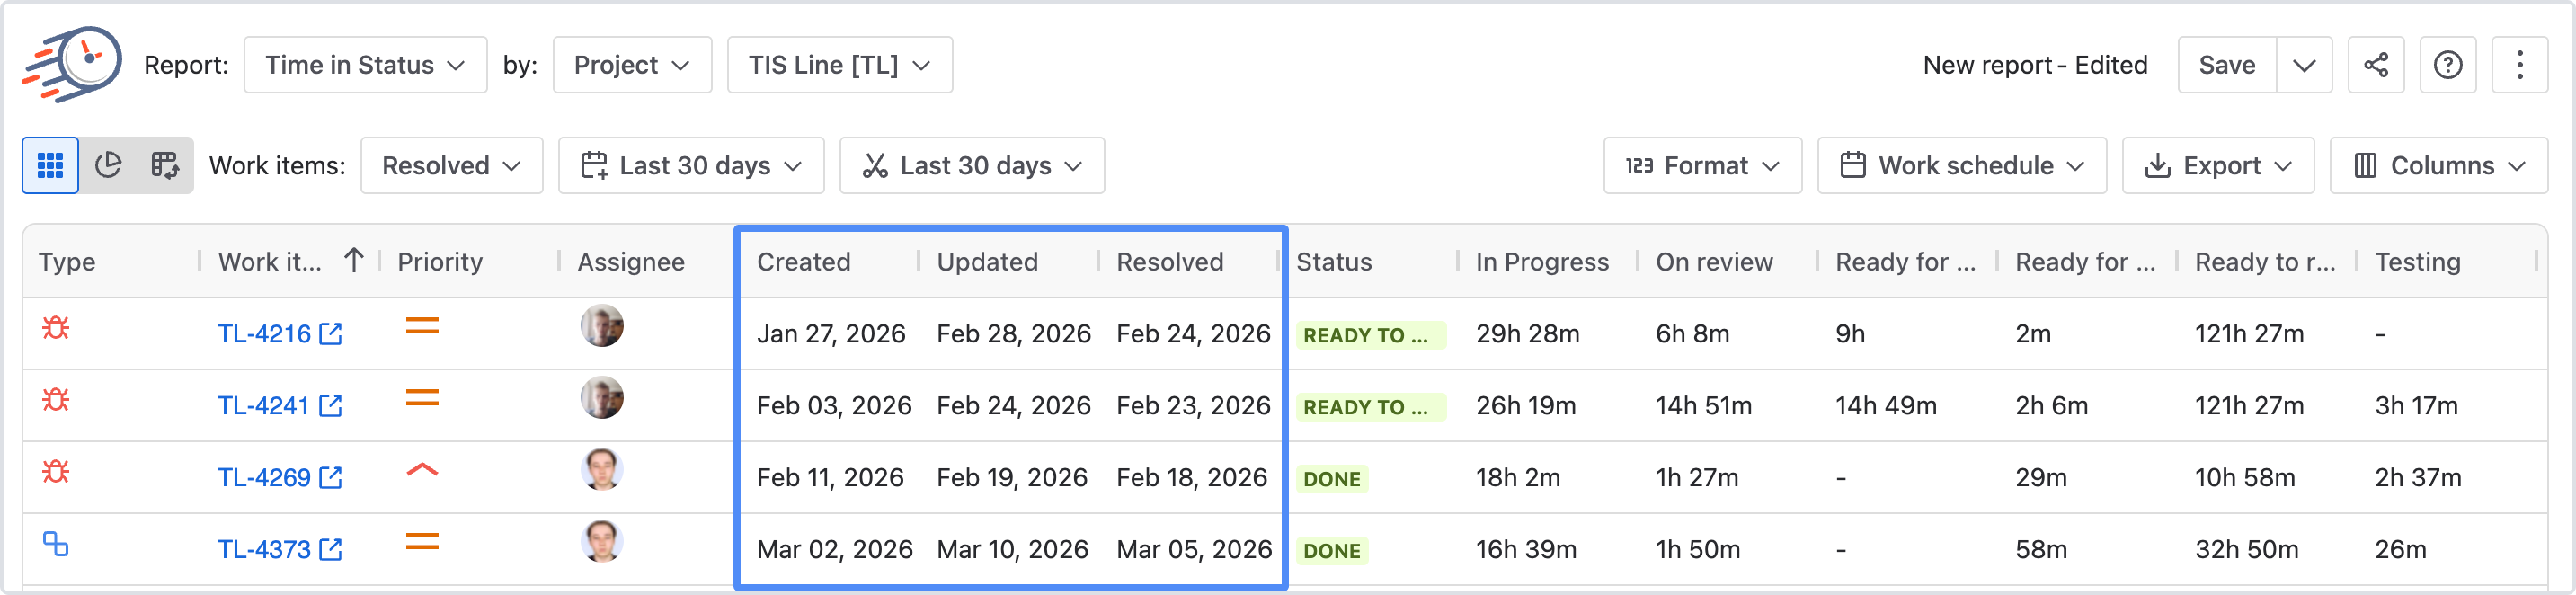Open TL-4216 external link icon
The width and height of the screenshot is (2576, 595).
331,334
